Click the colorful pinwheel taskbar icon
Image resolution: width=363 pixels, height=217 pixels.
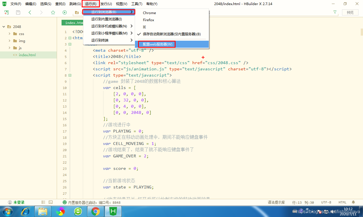click(x=60, y=211)
